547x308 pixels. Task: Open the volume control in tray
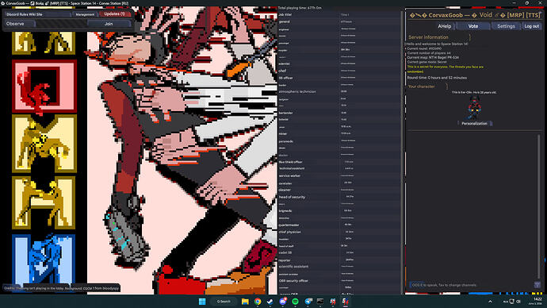[518, 302]
